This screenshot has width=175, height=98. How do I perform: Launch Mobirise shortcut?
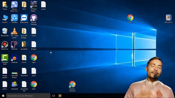point(14,44)
